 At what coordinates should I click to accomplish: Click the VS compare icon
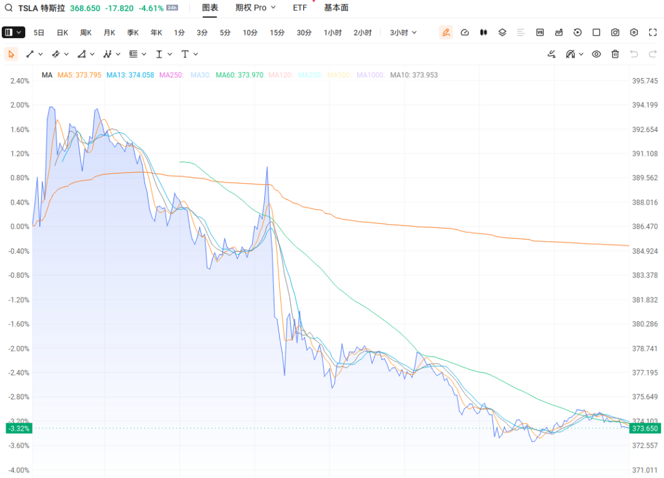pyautogui.click(x=540, y=33)
